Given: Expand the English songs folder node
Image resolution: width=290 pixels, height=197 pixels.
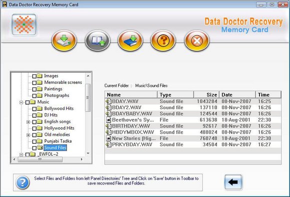Looking at the screenshot, I should point(28,122).
